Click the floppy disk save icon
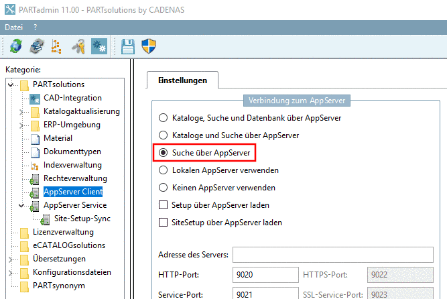This screenshot has width=447, height=299. 128,46
